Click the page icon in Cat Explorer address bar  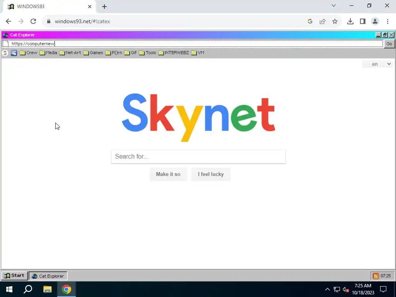(x=6, y=44)
